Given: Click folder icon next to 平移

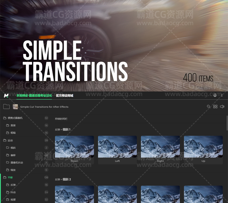Looking at the screenshot, I should coord(5,177).
